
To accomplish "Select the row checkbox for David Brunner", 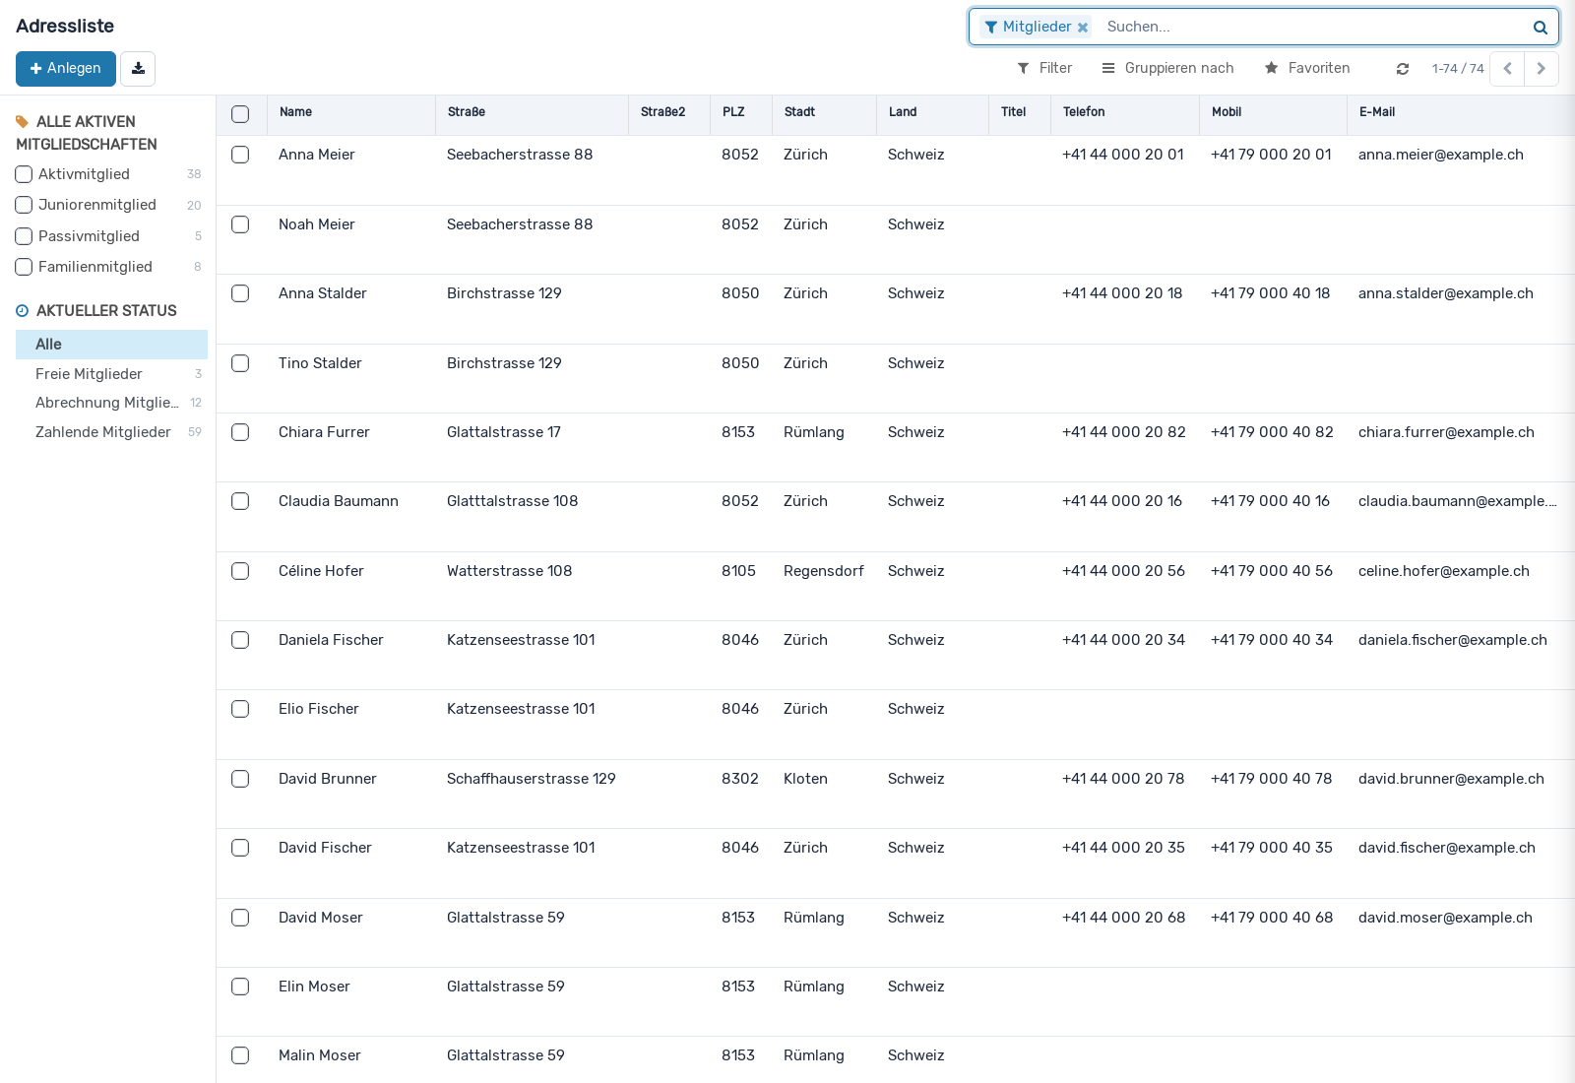I will pos(240,779).
